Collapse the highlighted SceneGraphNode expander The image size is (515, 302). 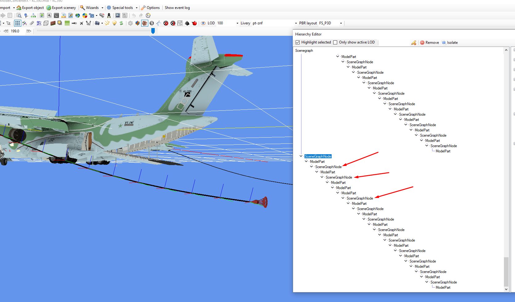pos(301,156)
